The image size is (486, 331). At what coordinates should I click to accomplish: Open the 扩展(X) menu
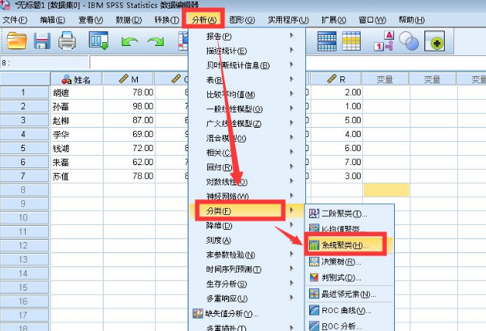[x=333, y=20]
